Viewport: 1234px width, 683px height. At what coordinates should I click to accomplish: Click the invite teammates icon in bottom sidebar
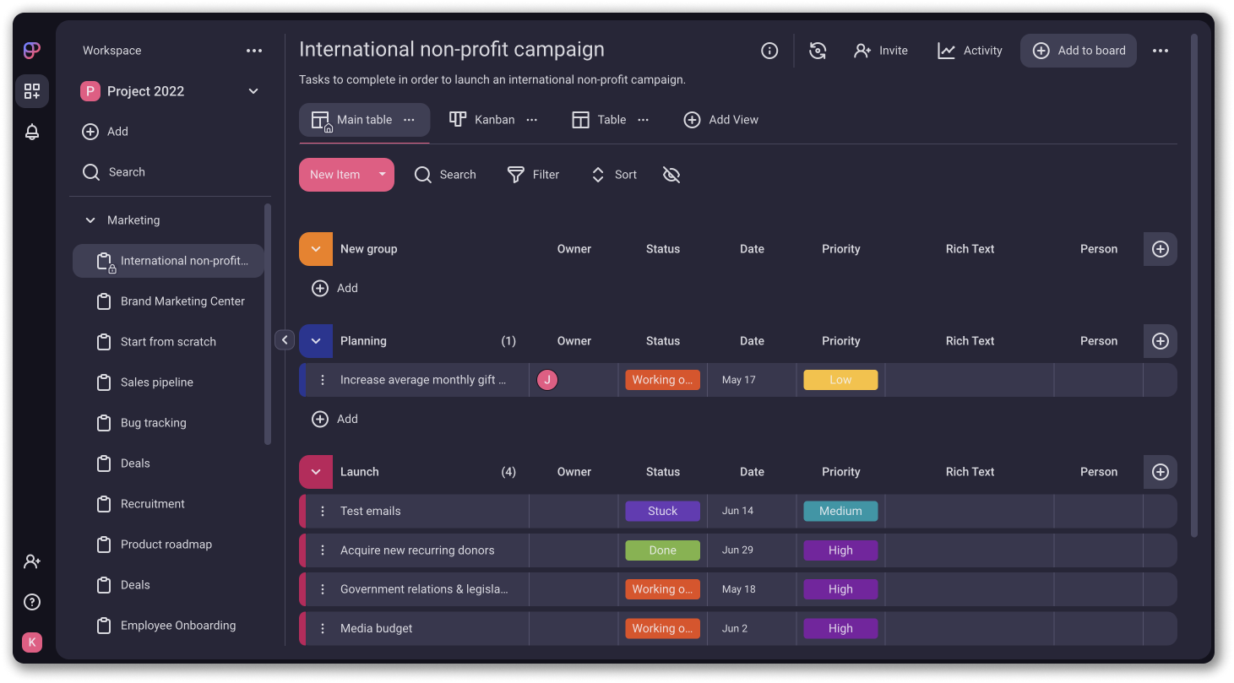(32, 561)
